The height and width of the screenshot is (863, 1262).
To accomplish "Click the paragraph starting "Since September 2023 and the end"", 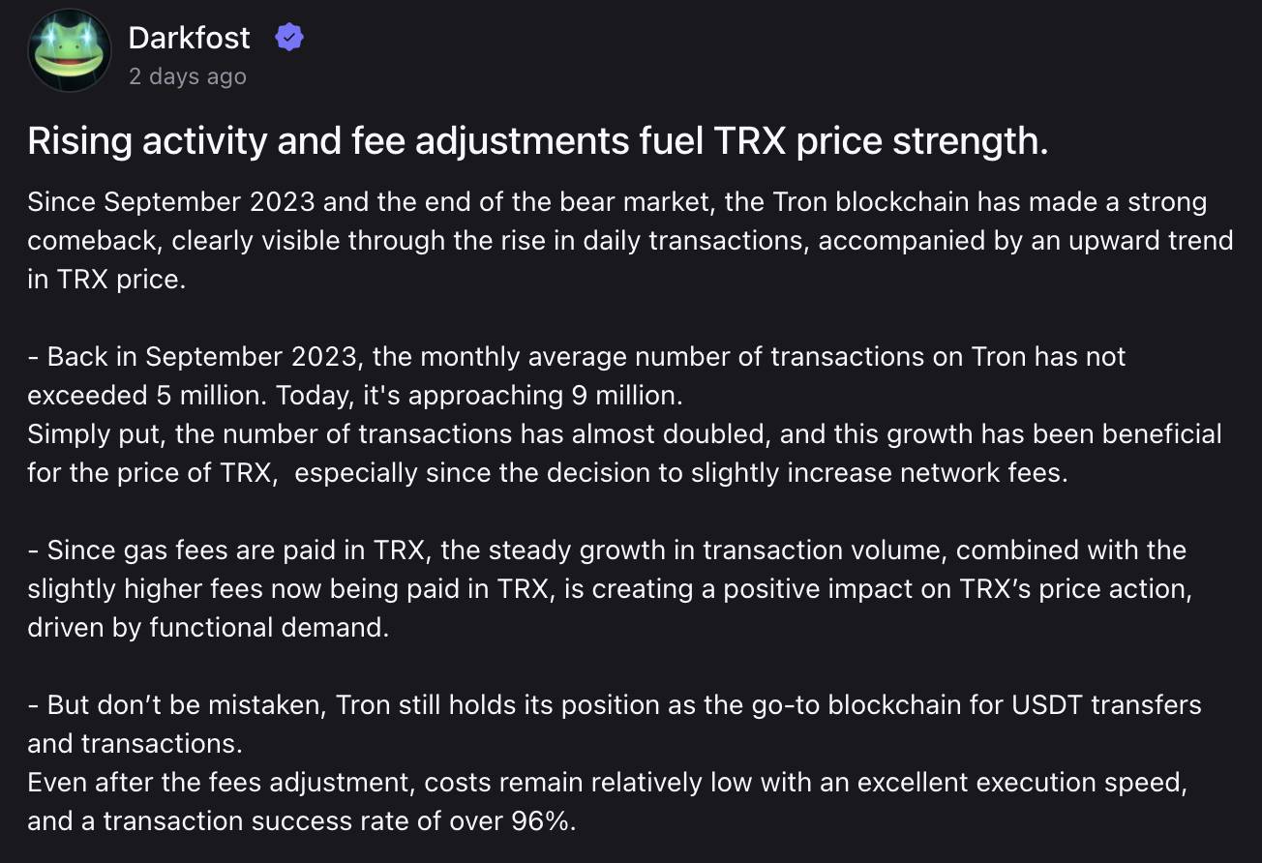I will click(x=630, y=241).
